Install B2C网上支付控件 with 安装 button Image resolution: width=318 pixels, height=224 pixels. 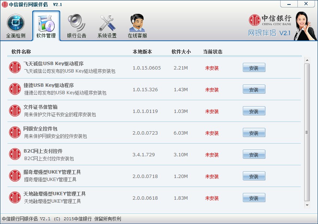[254, 154]
